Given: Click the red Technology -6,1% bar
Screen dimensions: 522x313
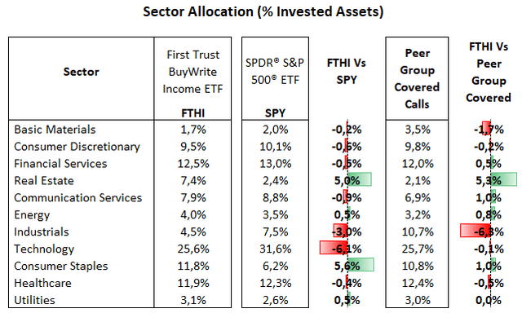Looking at the screenshot, I should pyautogui.click(x=334, y=248).
